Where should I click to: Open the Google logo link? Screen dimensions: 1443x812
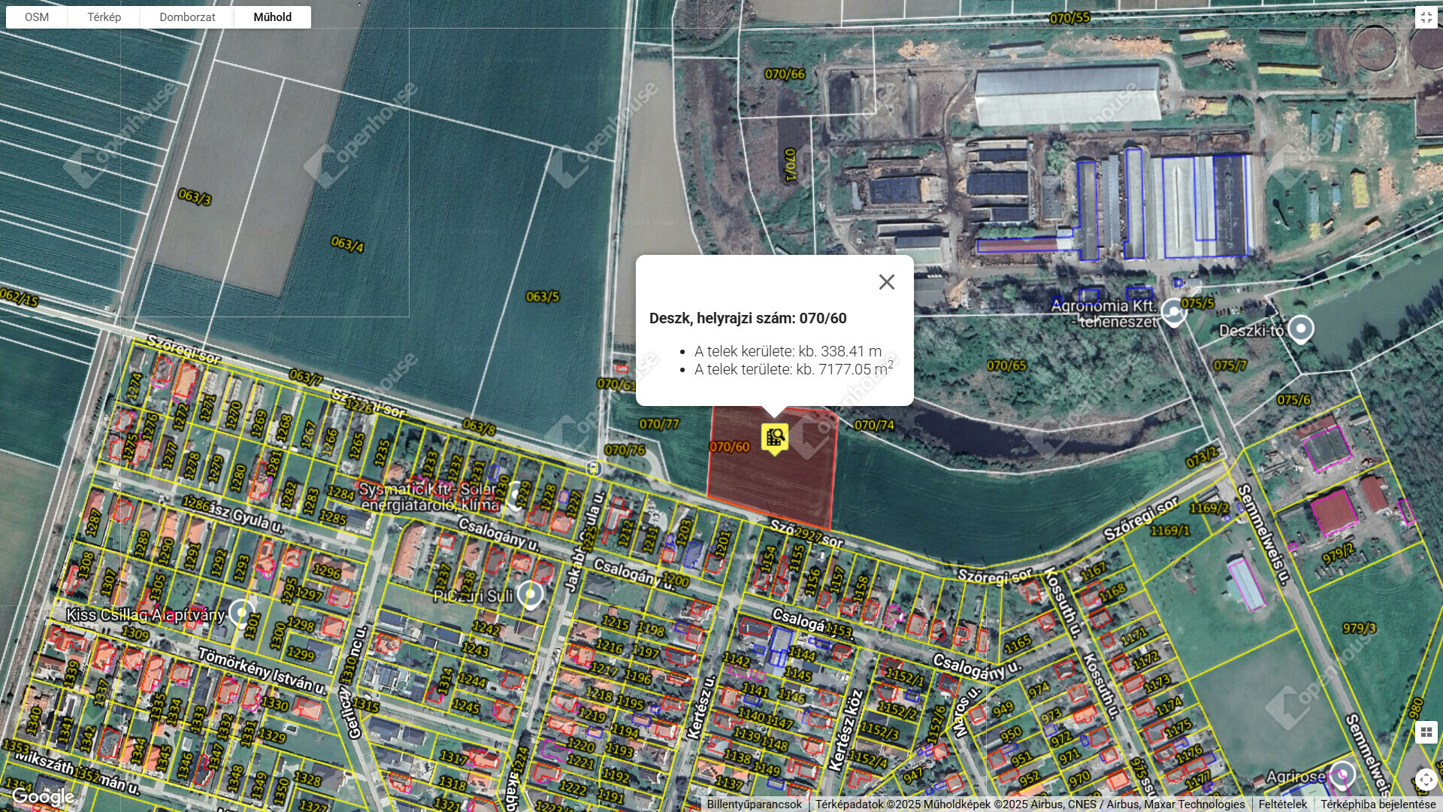pyautogui.click(x=43, y=797)
